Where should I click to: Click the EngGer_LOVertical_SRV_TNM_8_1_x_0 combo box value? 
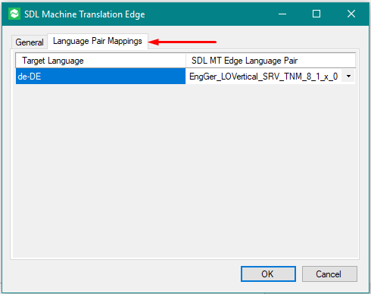pyautogui.click(x=263, y=77)
